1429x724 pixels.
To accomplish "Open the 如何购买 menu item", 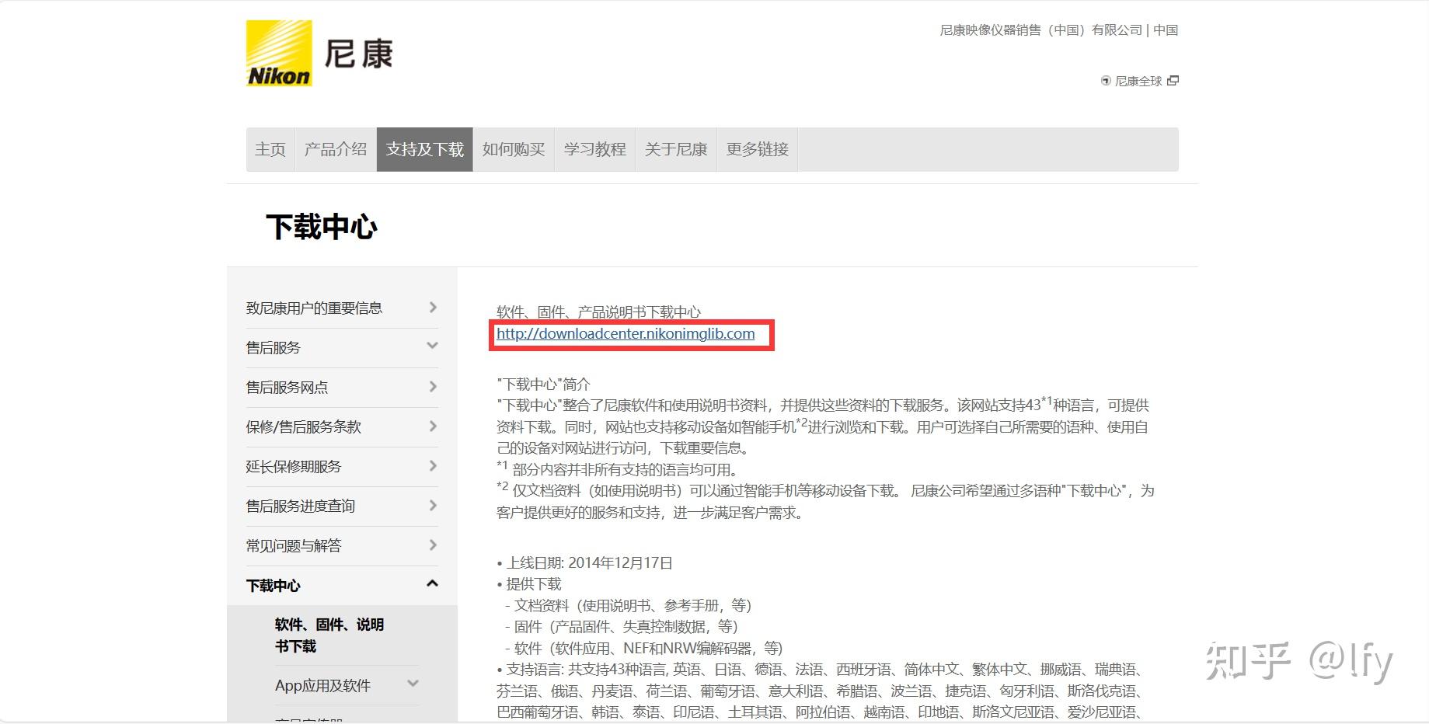I will [x=513, y=148].
